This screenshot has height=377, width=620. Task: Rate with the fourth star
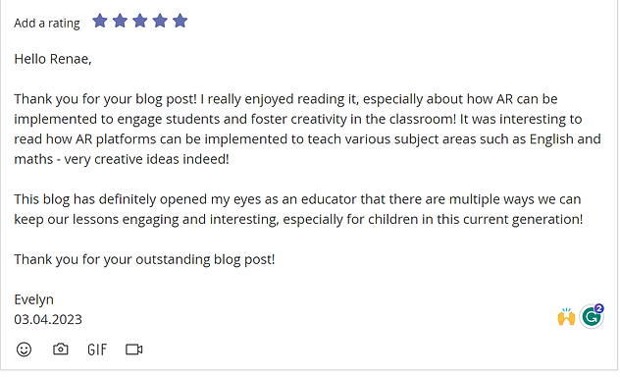160,21
